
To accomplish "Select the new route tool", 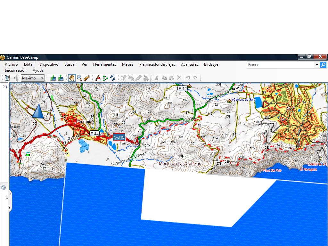I will 105,78.
